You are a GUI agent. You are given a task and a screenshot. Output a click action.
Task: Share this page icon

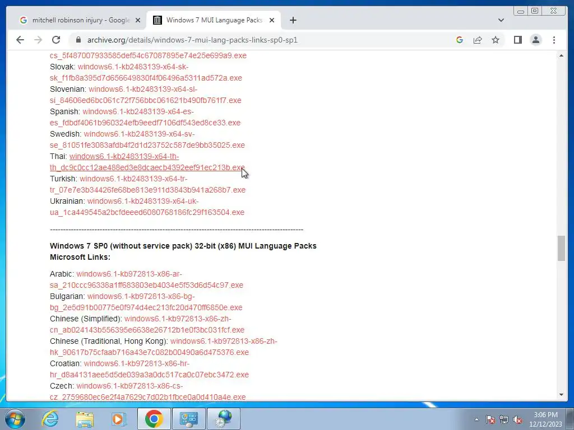[478, 40]
